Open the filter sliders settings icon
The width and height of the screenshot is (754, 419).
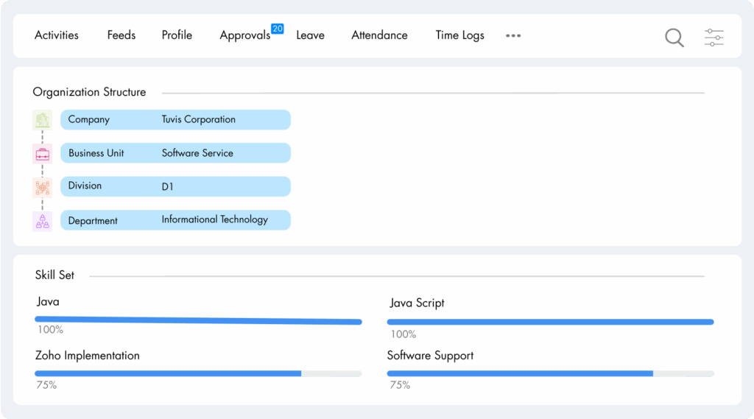(x=714, y=37)
